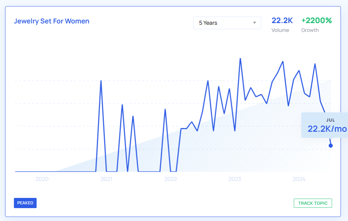Select the 2021 label on the x-axis
The height and width of the screenshot is (221, 348).
pos(106,179)
